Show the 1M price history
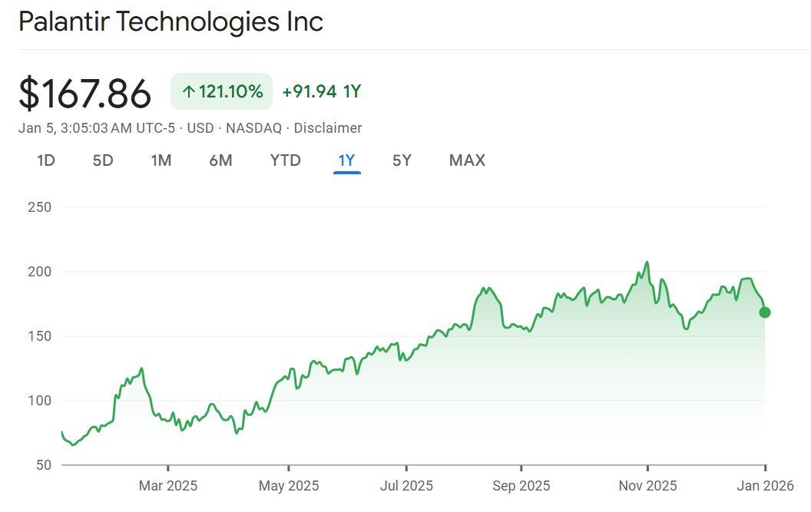Screen dimensions: 811x512 click(161, 160)
